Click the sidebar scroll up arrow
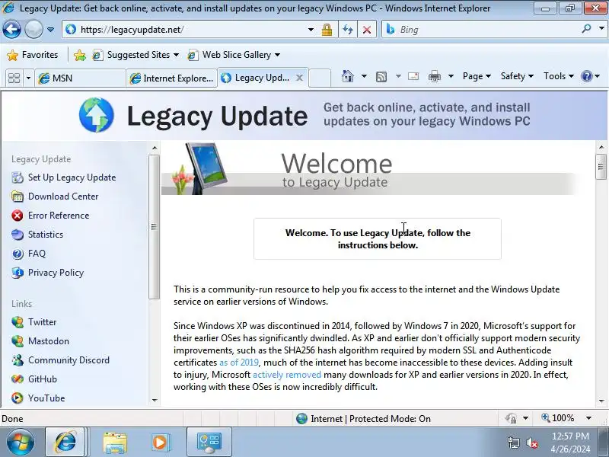609x457 pixels. pyautogui.click(x=155, y=148)
